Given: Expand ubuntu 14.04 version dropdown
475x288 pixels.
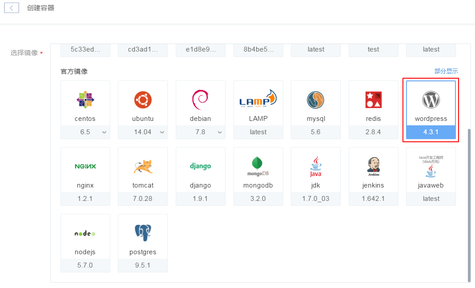Looking at the screenshot, I should pyautogui.click(x=162, y=132).
